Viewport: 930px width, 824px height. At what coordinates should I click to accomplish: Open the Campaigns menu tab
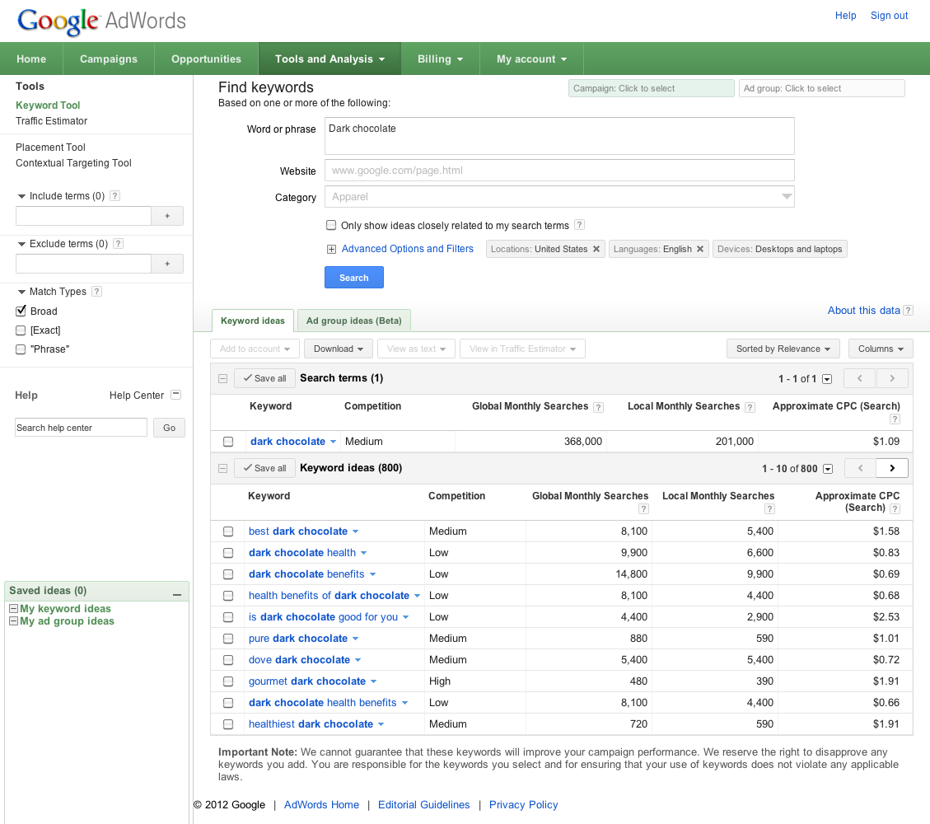click(109, 59)
